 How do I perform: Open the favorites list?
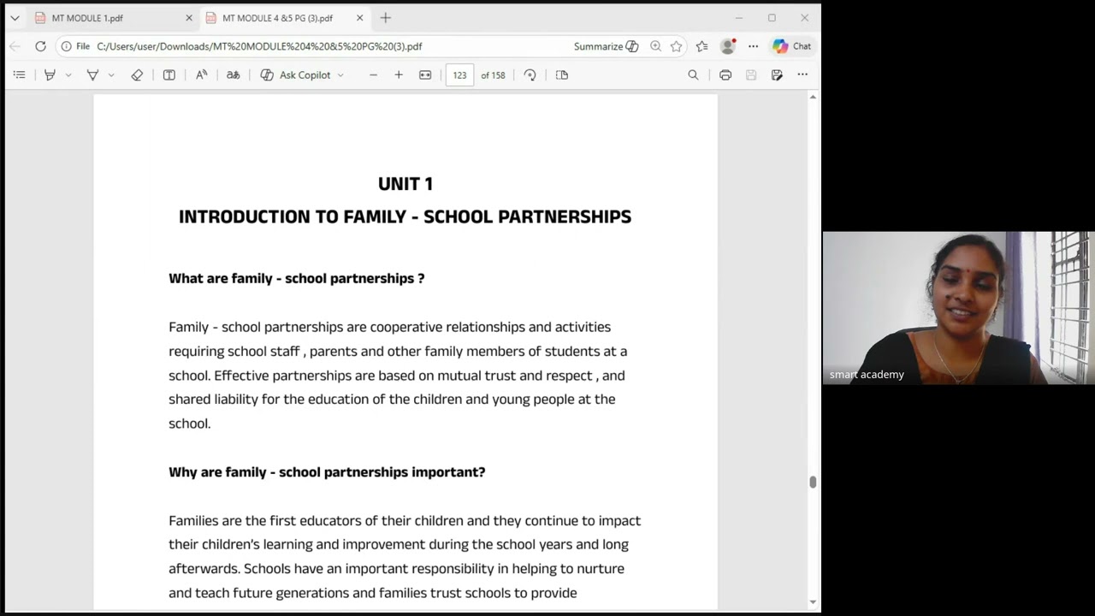click(x=702, y=46)
